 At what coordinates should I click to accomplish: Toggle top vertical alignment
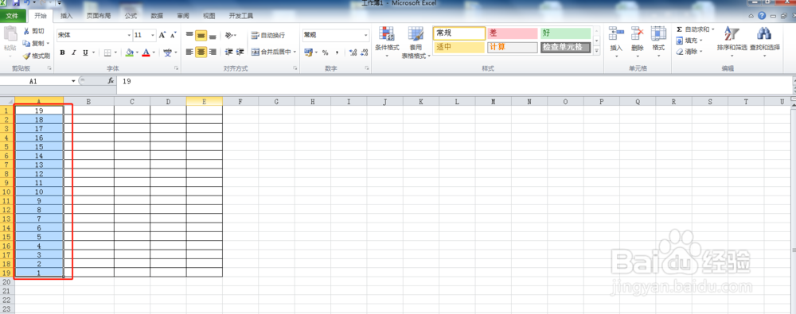189,36
